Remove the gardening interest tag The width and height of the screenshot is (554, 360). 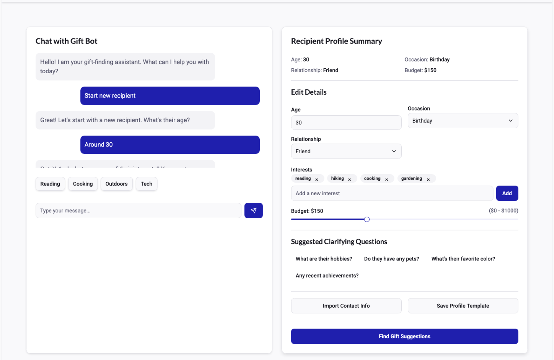(x=428, y=179)
